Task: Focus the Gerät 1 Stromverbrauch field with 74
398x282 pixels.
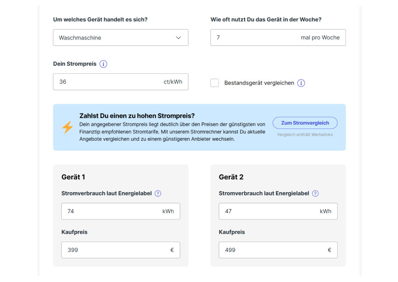Action: pos(120,211)
